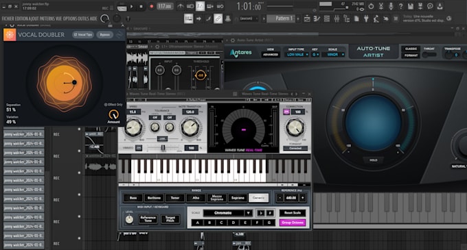Toggle the typing keyboard to piano icon
This screenshot has height=250, width=467.
pos(189,18)
